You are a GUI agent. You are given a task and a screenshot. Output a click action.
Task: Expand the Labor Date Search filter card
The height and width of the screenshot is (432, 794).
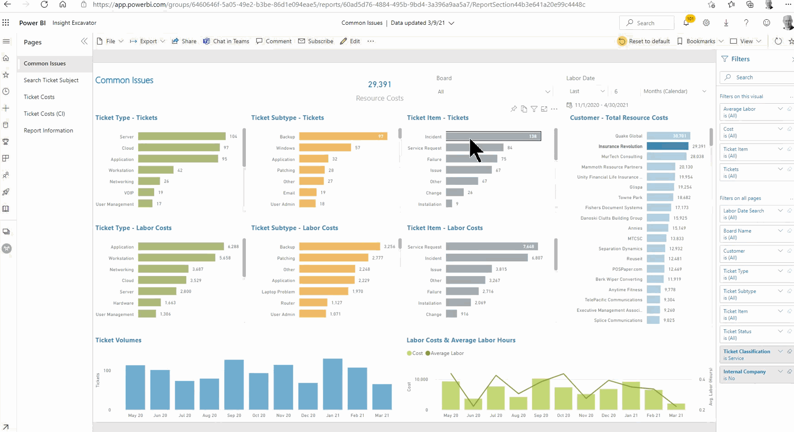point(780,210)
